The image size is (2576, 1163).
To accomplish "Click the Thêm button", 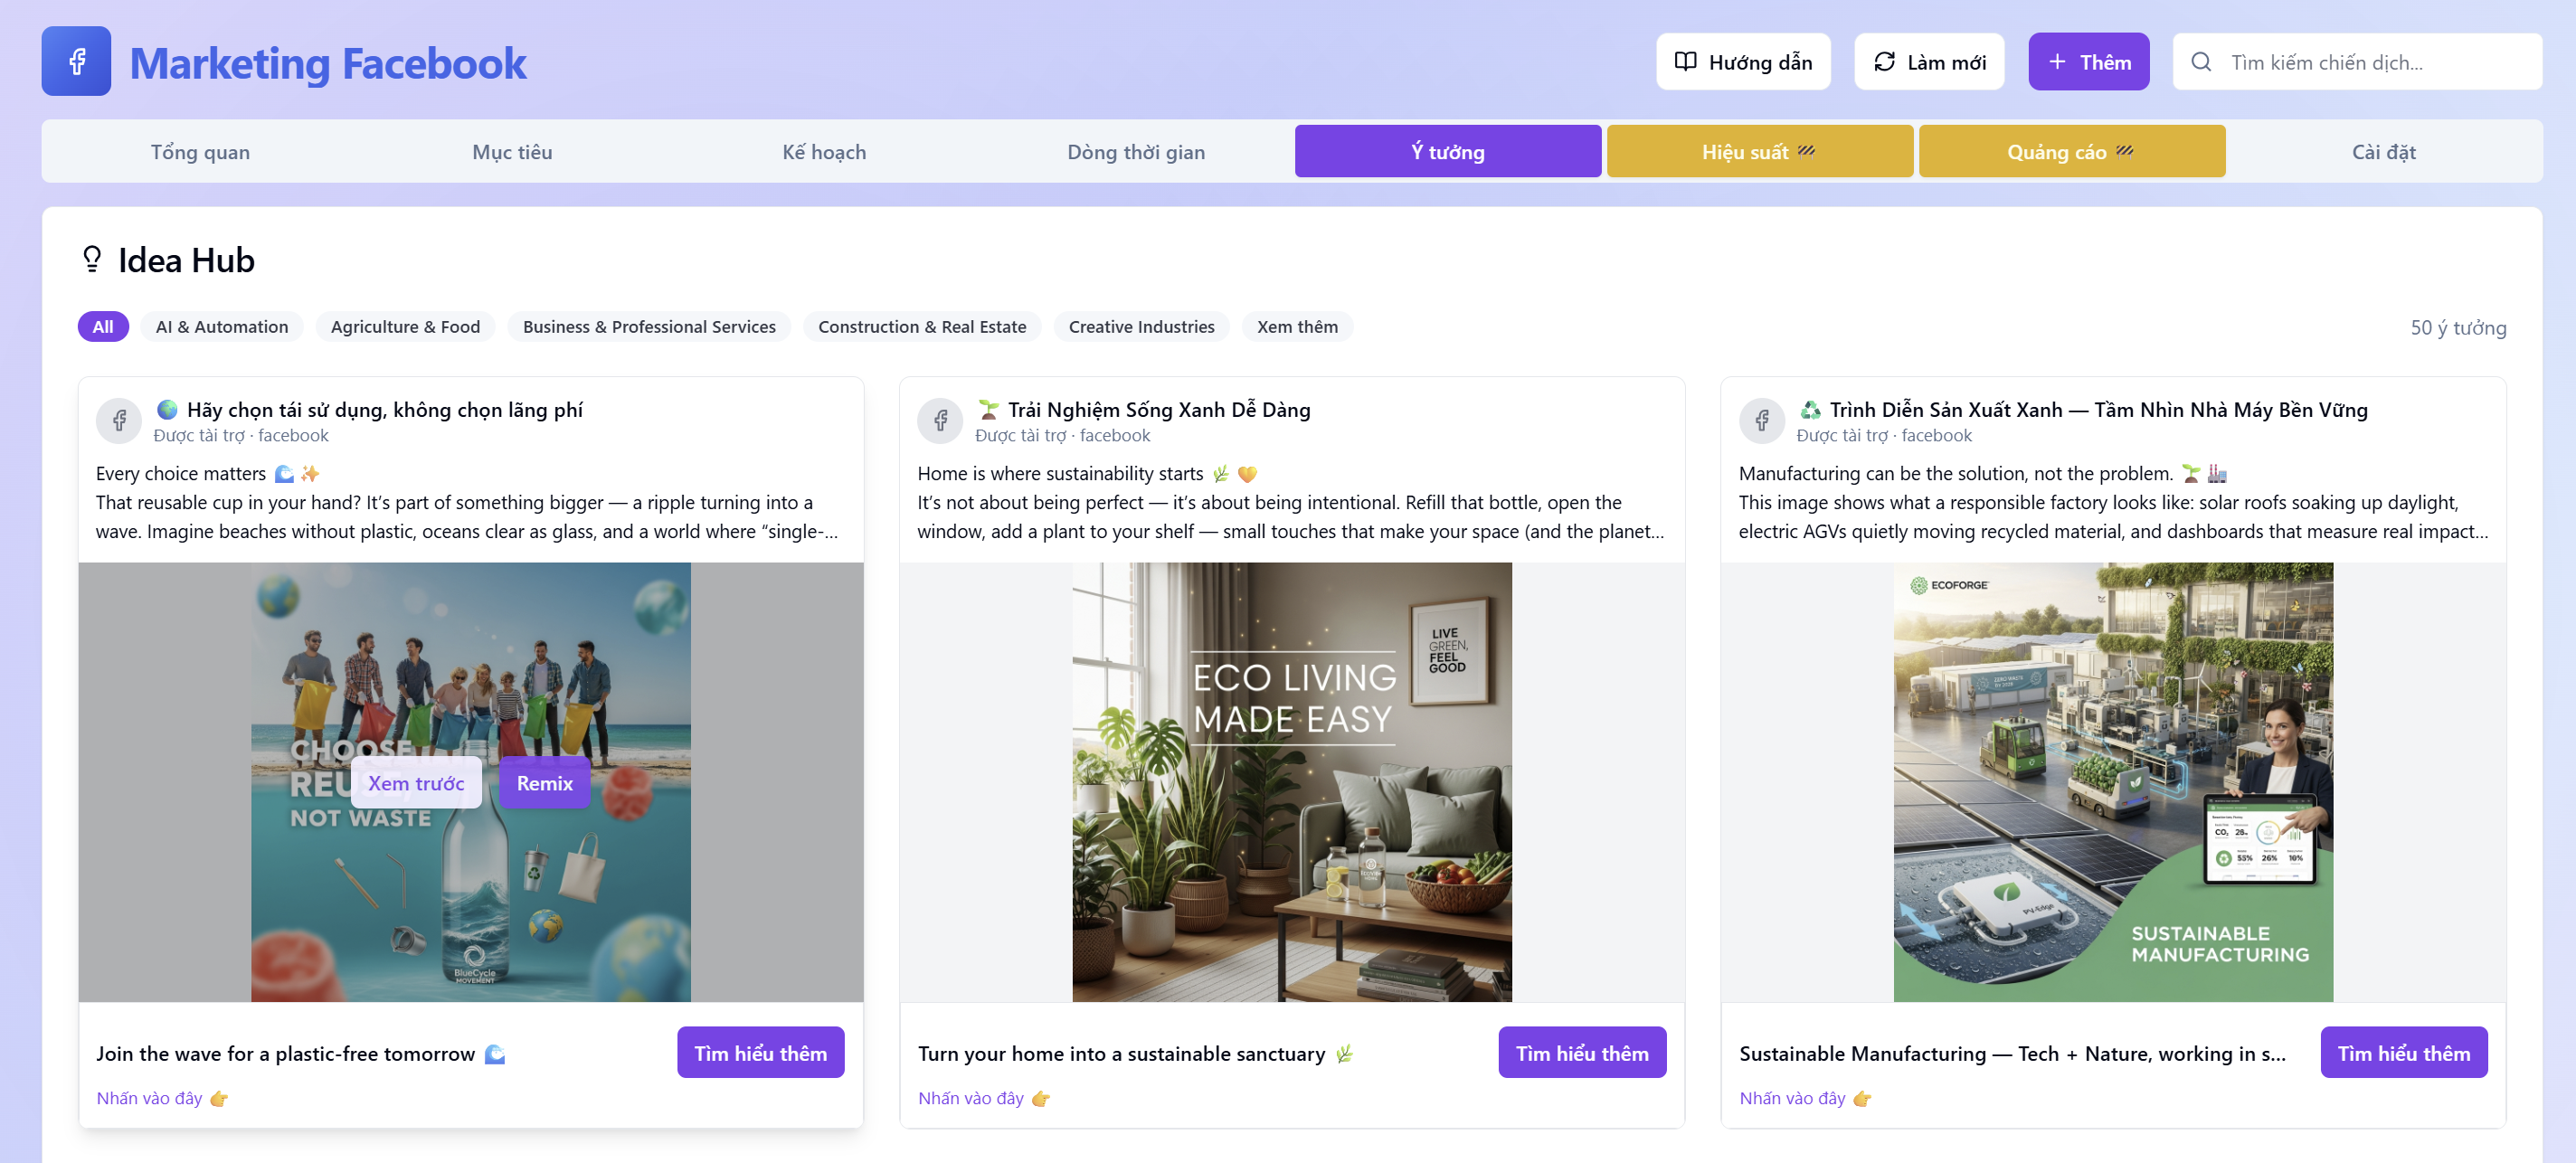I will tap(2089, 62).
